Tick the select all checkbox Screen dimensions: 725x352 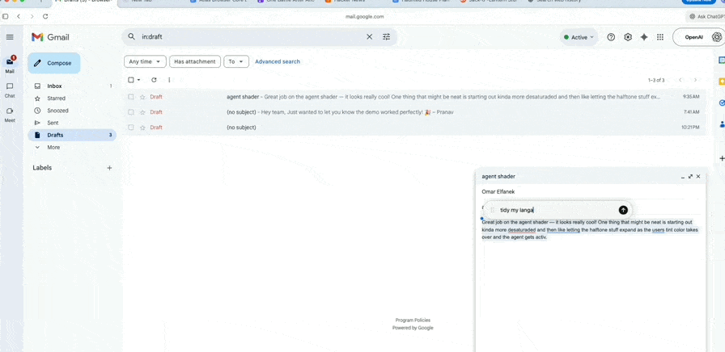(x=131, y=80)
